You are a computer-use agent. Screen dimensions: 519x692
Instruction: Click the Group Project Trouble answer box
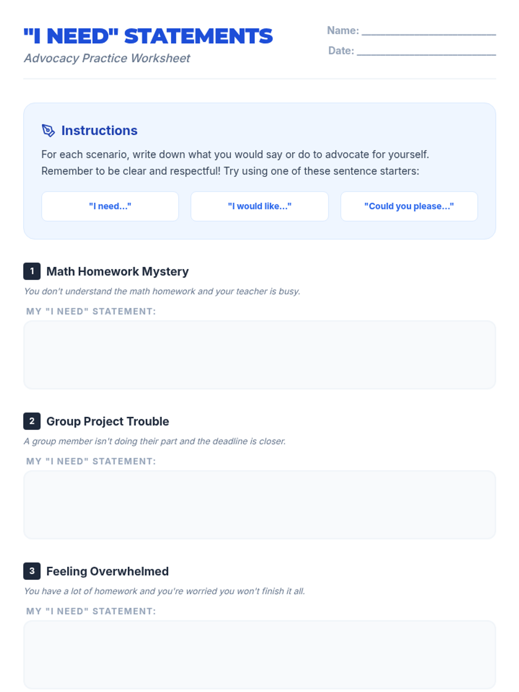pyautogui.click(x=259, y=505)
